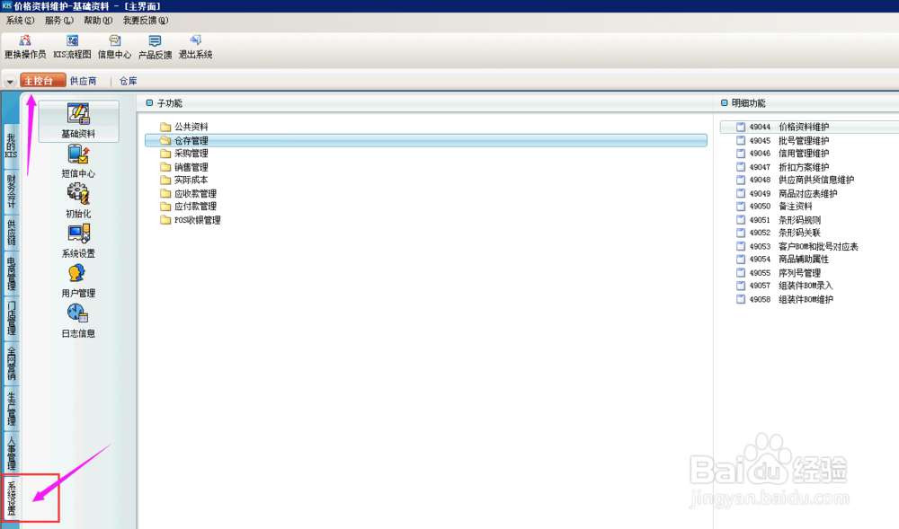Click the 退出系统 toolbar icon
Image resolution: width=899 pixels, height=529 pixels.
click(x=195, y=40)
